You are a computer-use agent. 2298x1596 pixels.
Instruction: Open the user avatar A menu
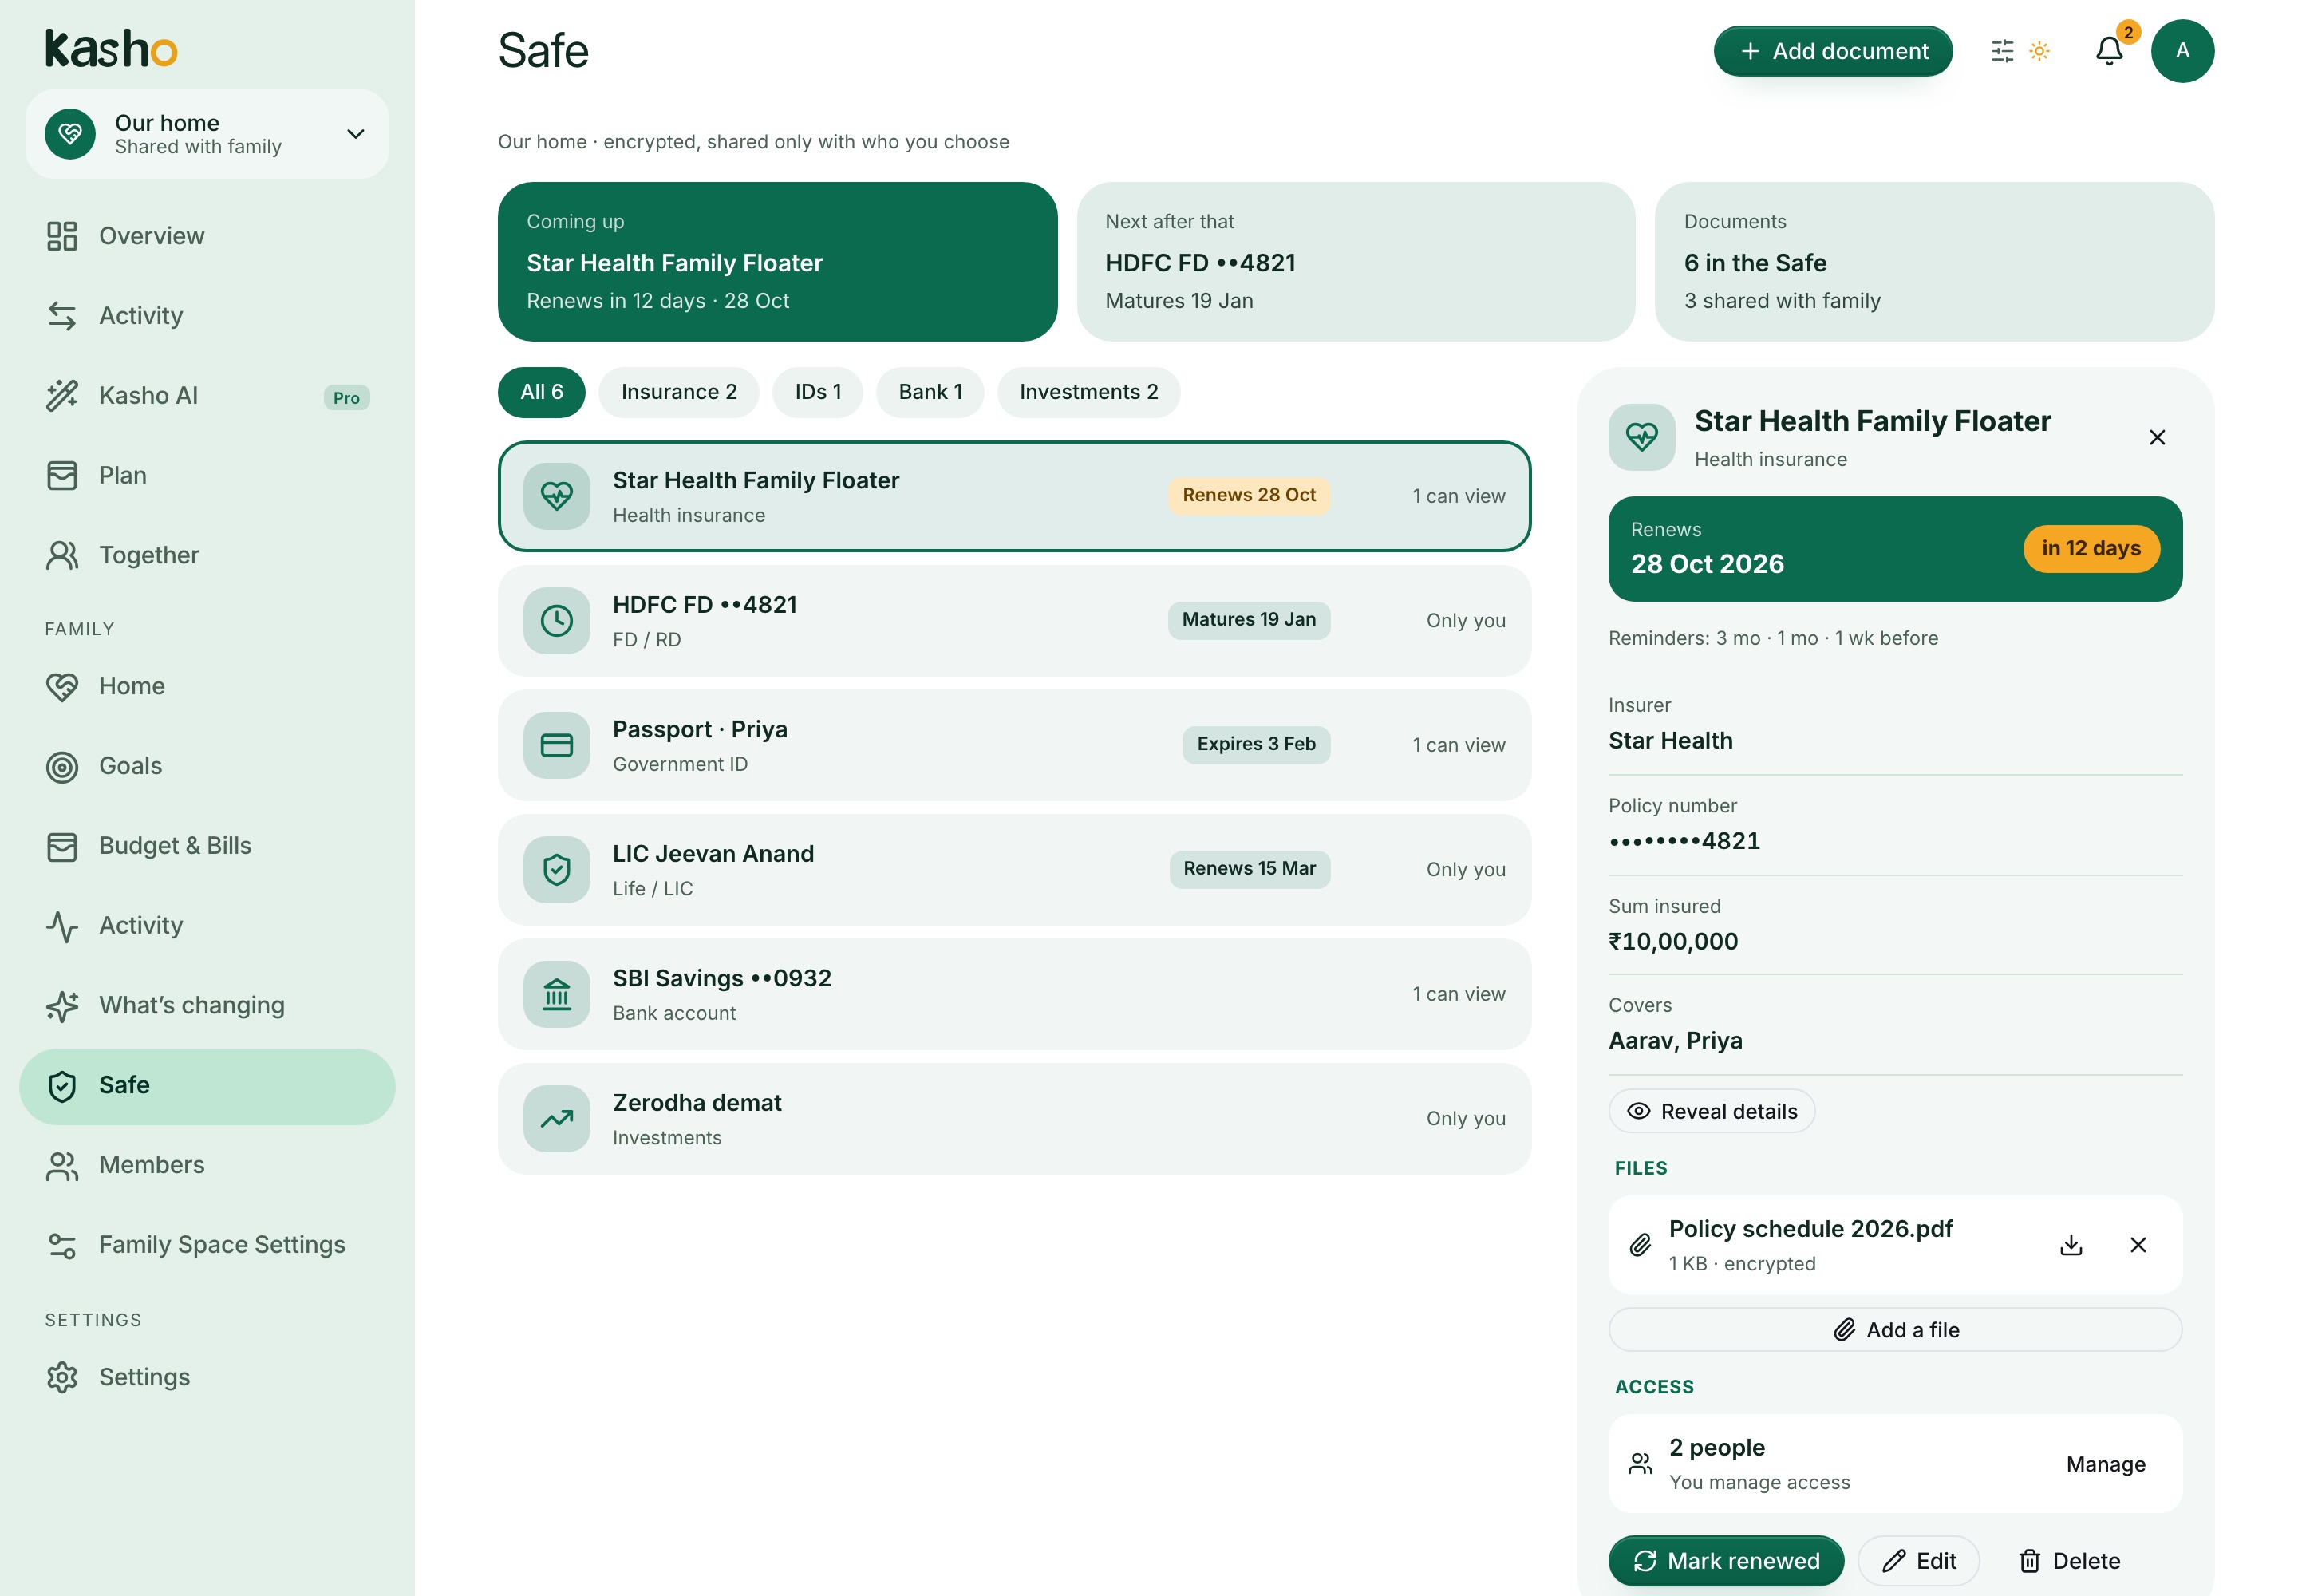2182,51
